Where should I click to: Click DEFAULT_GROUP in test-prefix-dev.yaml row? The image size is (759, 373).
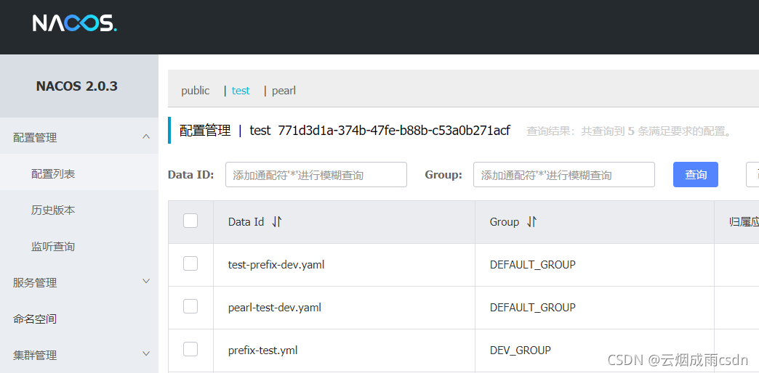532,264
